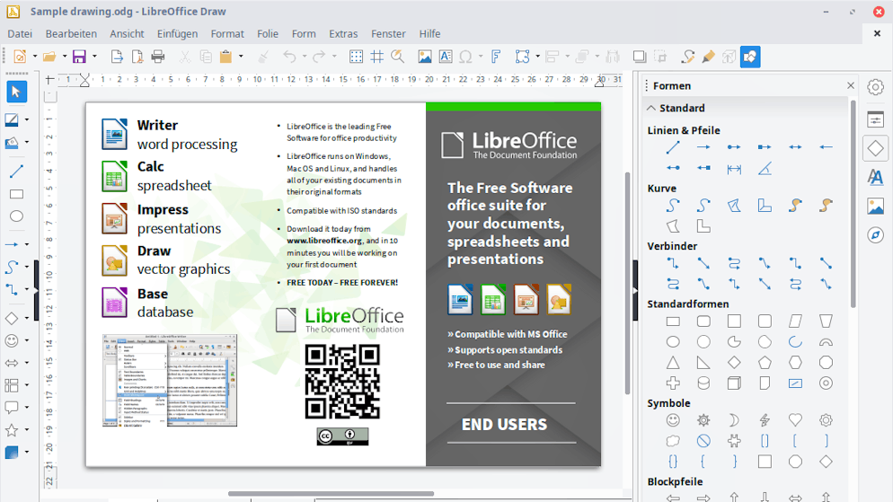Viewport: 893px width, 502px height.
Task: Open the Ansicht menu
Action: click(127, 33)
